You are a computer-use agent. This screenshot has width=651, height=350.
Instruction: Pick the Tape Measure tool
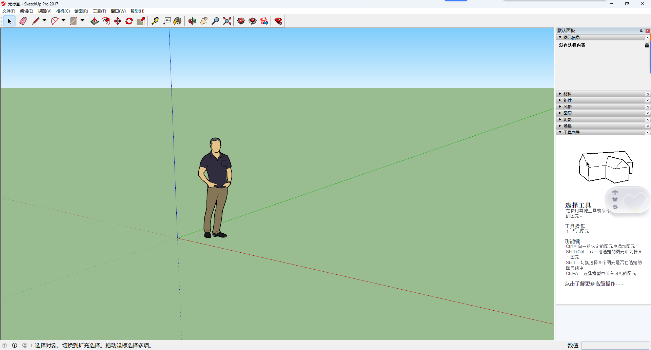pyautogui.click(x=155, y=21)
